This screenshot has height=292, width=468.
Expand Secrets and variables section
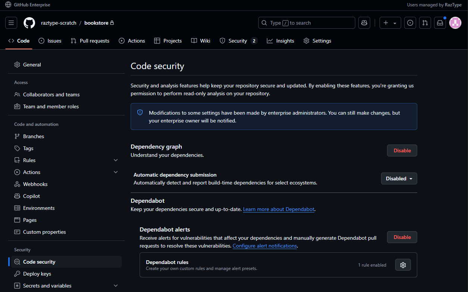116,286
